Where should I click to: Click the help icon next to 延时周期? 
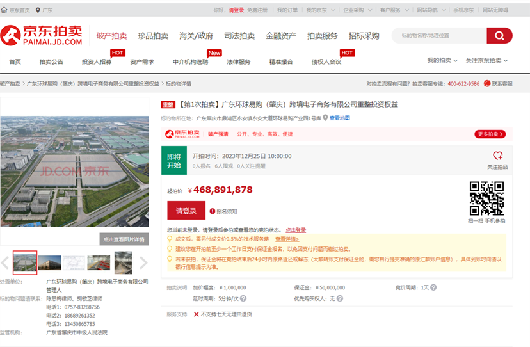tap(243, 298)
